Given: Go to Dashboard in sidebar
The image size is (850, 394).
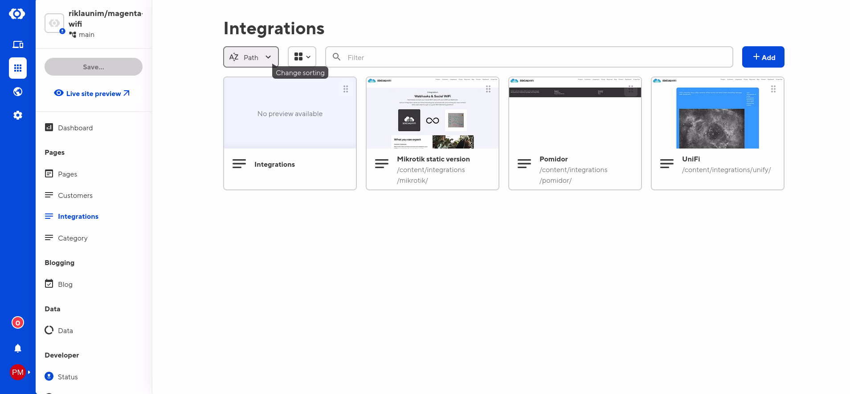Looking at the screenshot, I should click(75, 128).
